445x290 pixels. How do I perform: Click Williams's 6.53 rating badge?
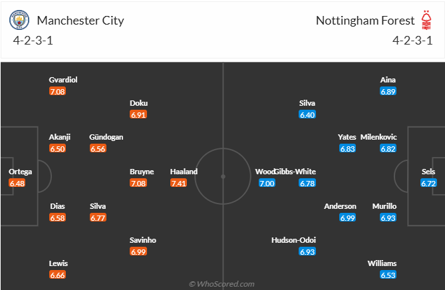(388, 275)
